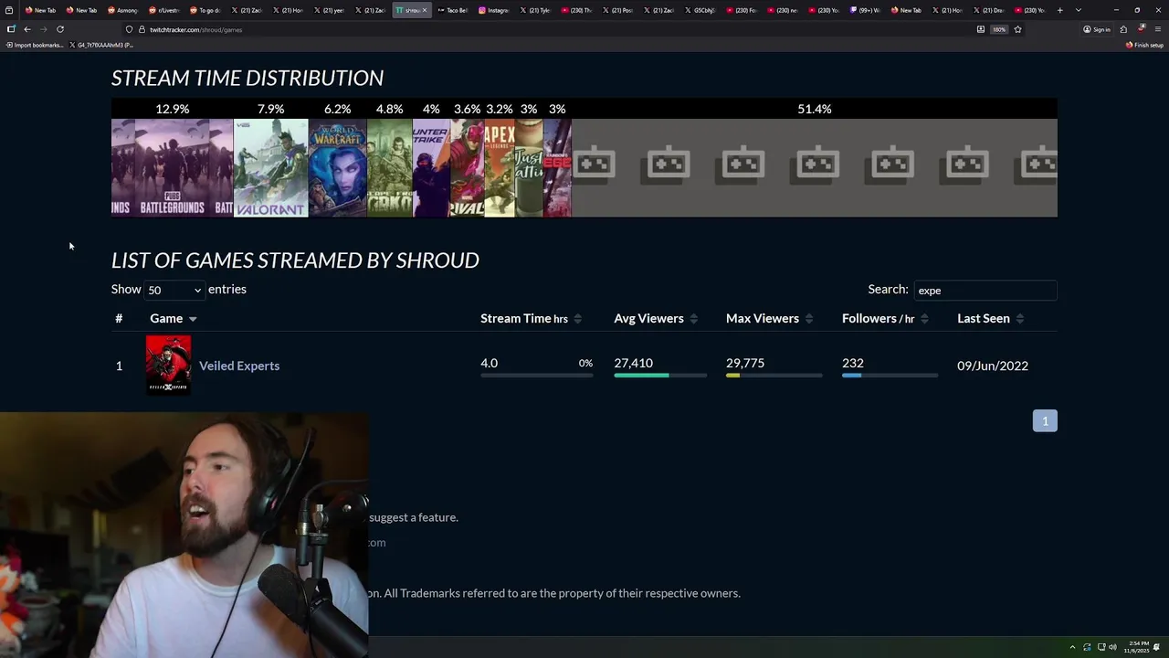Screen dimensions: 1169x658
Task: Open the volume speaker tray icon
Action: point(1112,647)
